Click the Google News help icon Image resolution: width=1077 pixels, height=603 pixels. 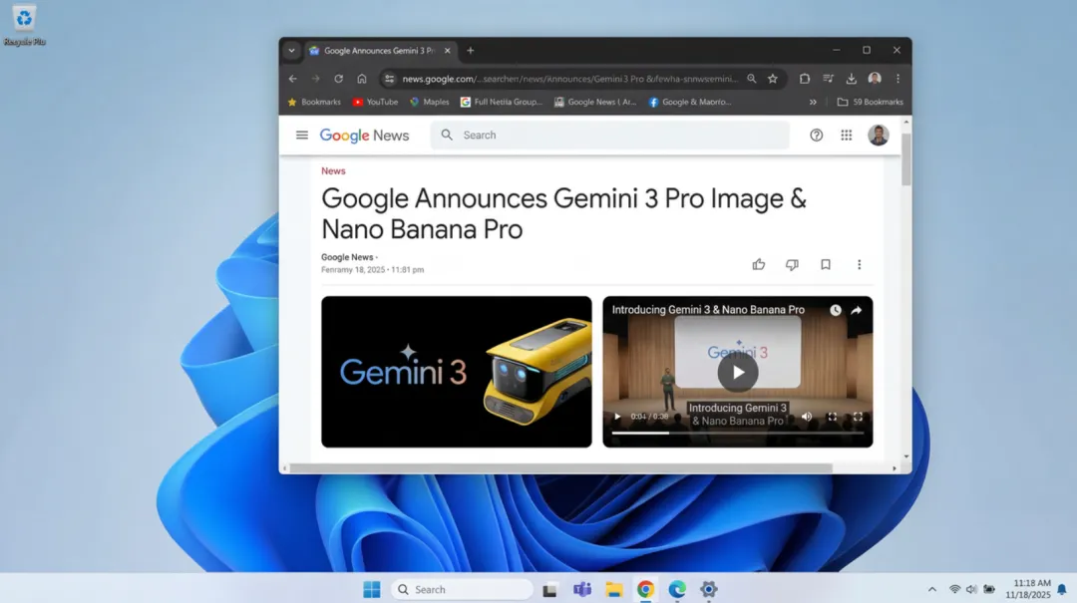click(817, 136)
